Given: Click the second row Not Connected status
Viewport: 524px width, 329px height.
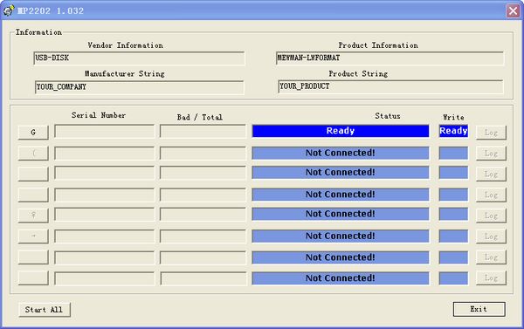Looking at the screenshot, I should click(341, 153).
